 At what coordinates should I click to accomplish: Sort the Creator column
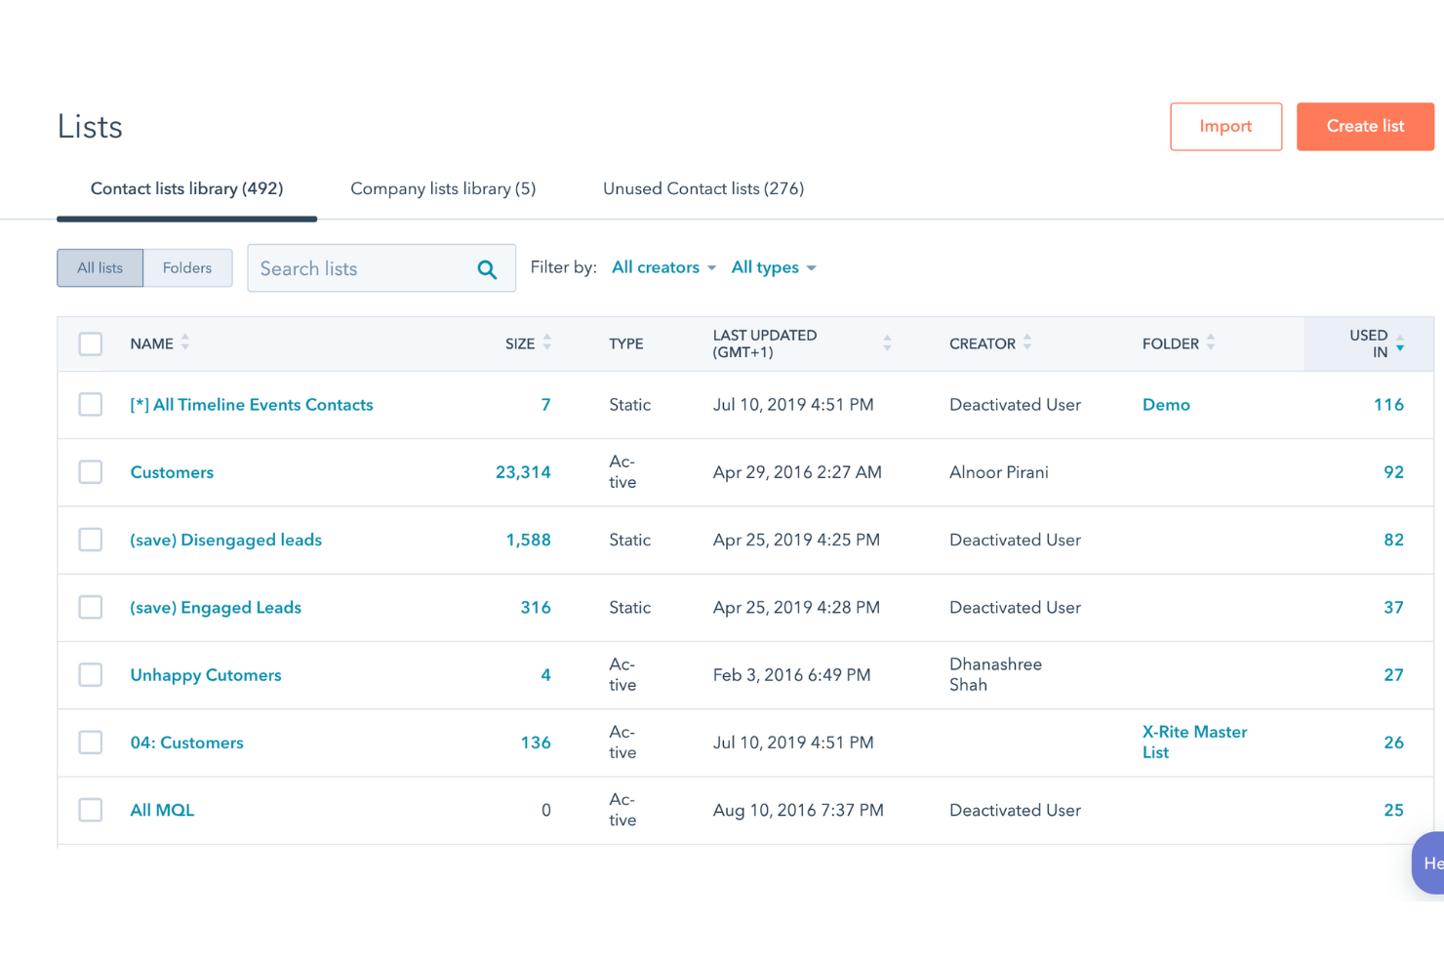1027,343
